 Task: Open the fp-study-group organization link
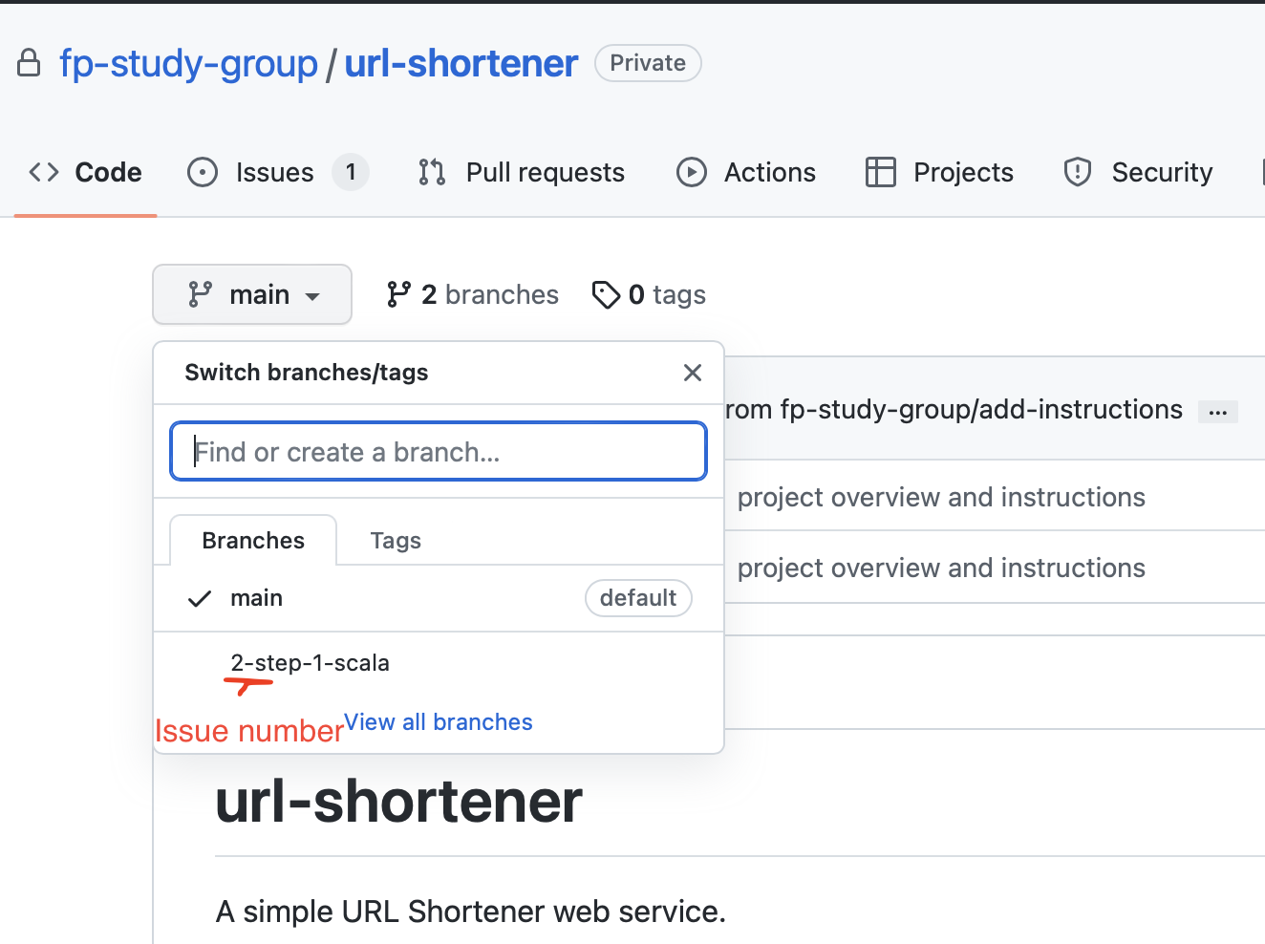(x=188, y=64)
